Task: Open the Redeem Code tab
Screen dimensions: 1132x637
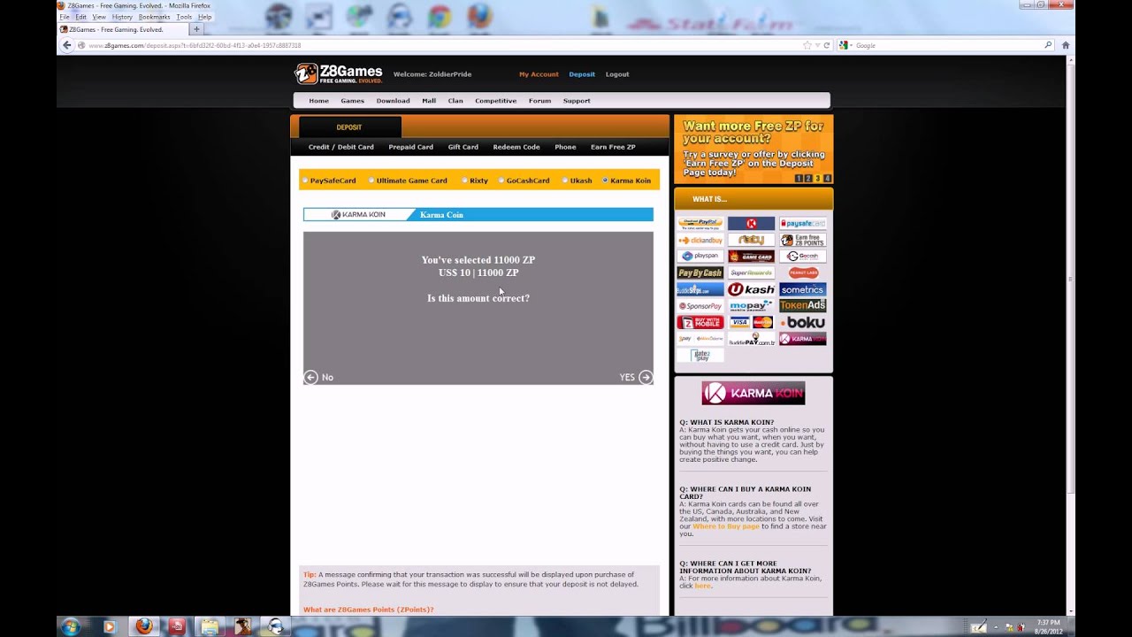Action: [516, 147]
